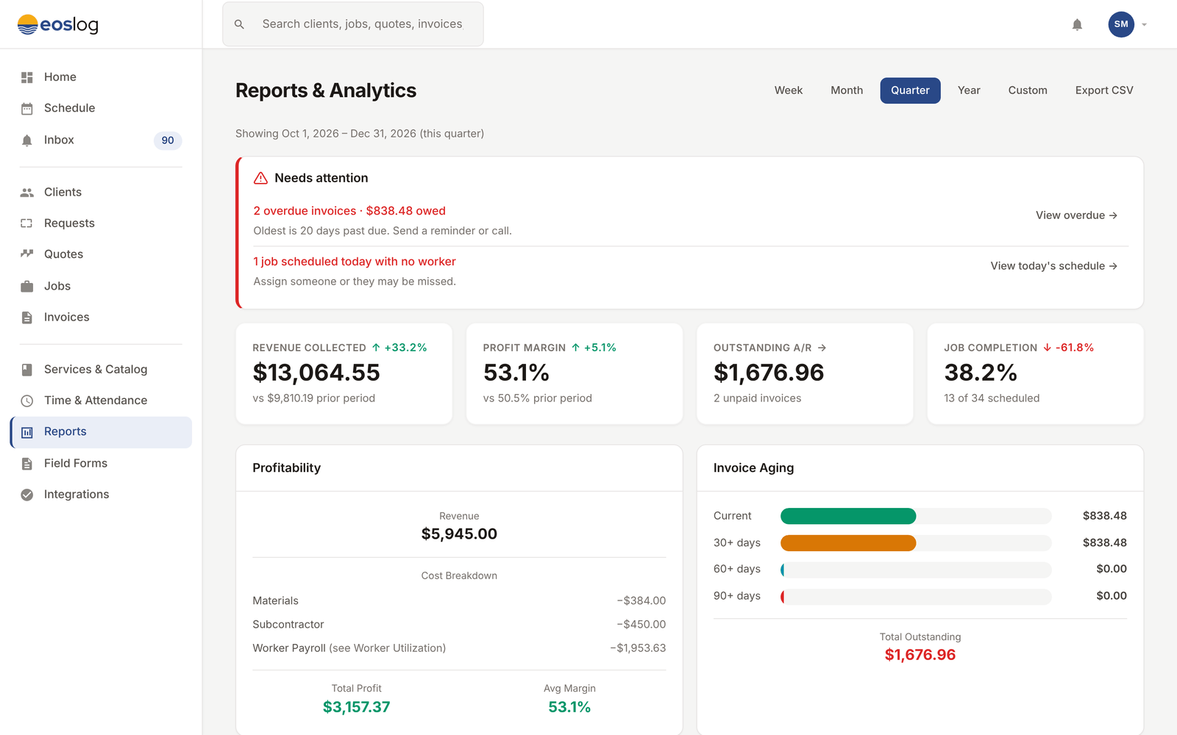Viewport: 1177px width, 735px height.
Task: Click the Quotes icon in the sidebar
Action: point(27,254)
